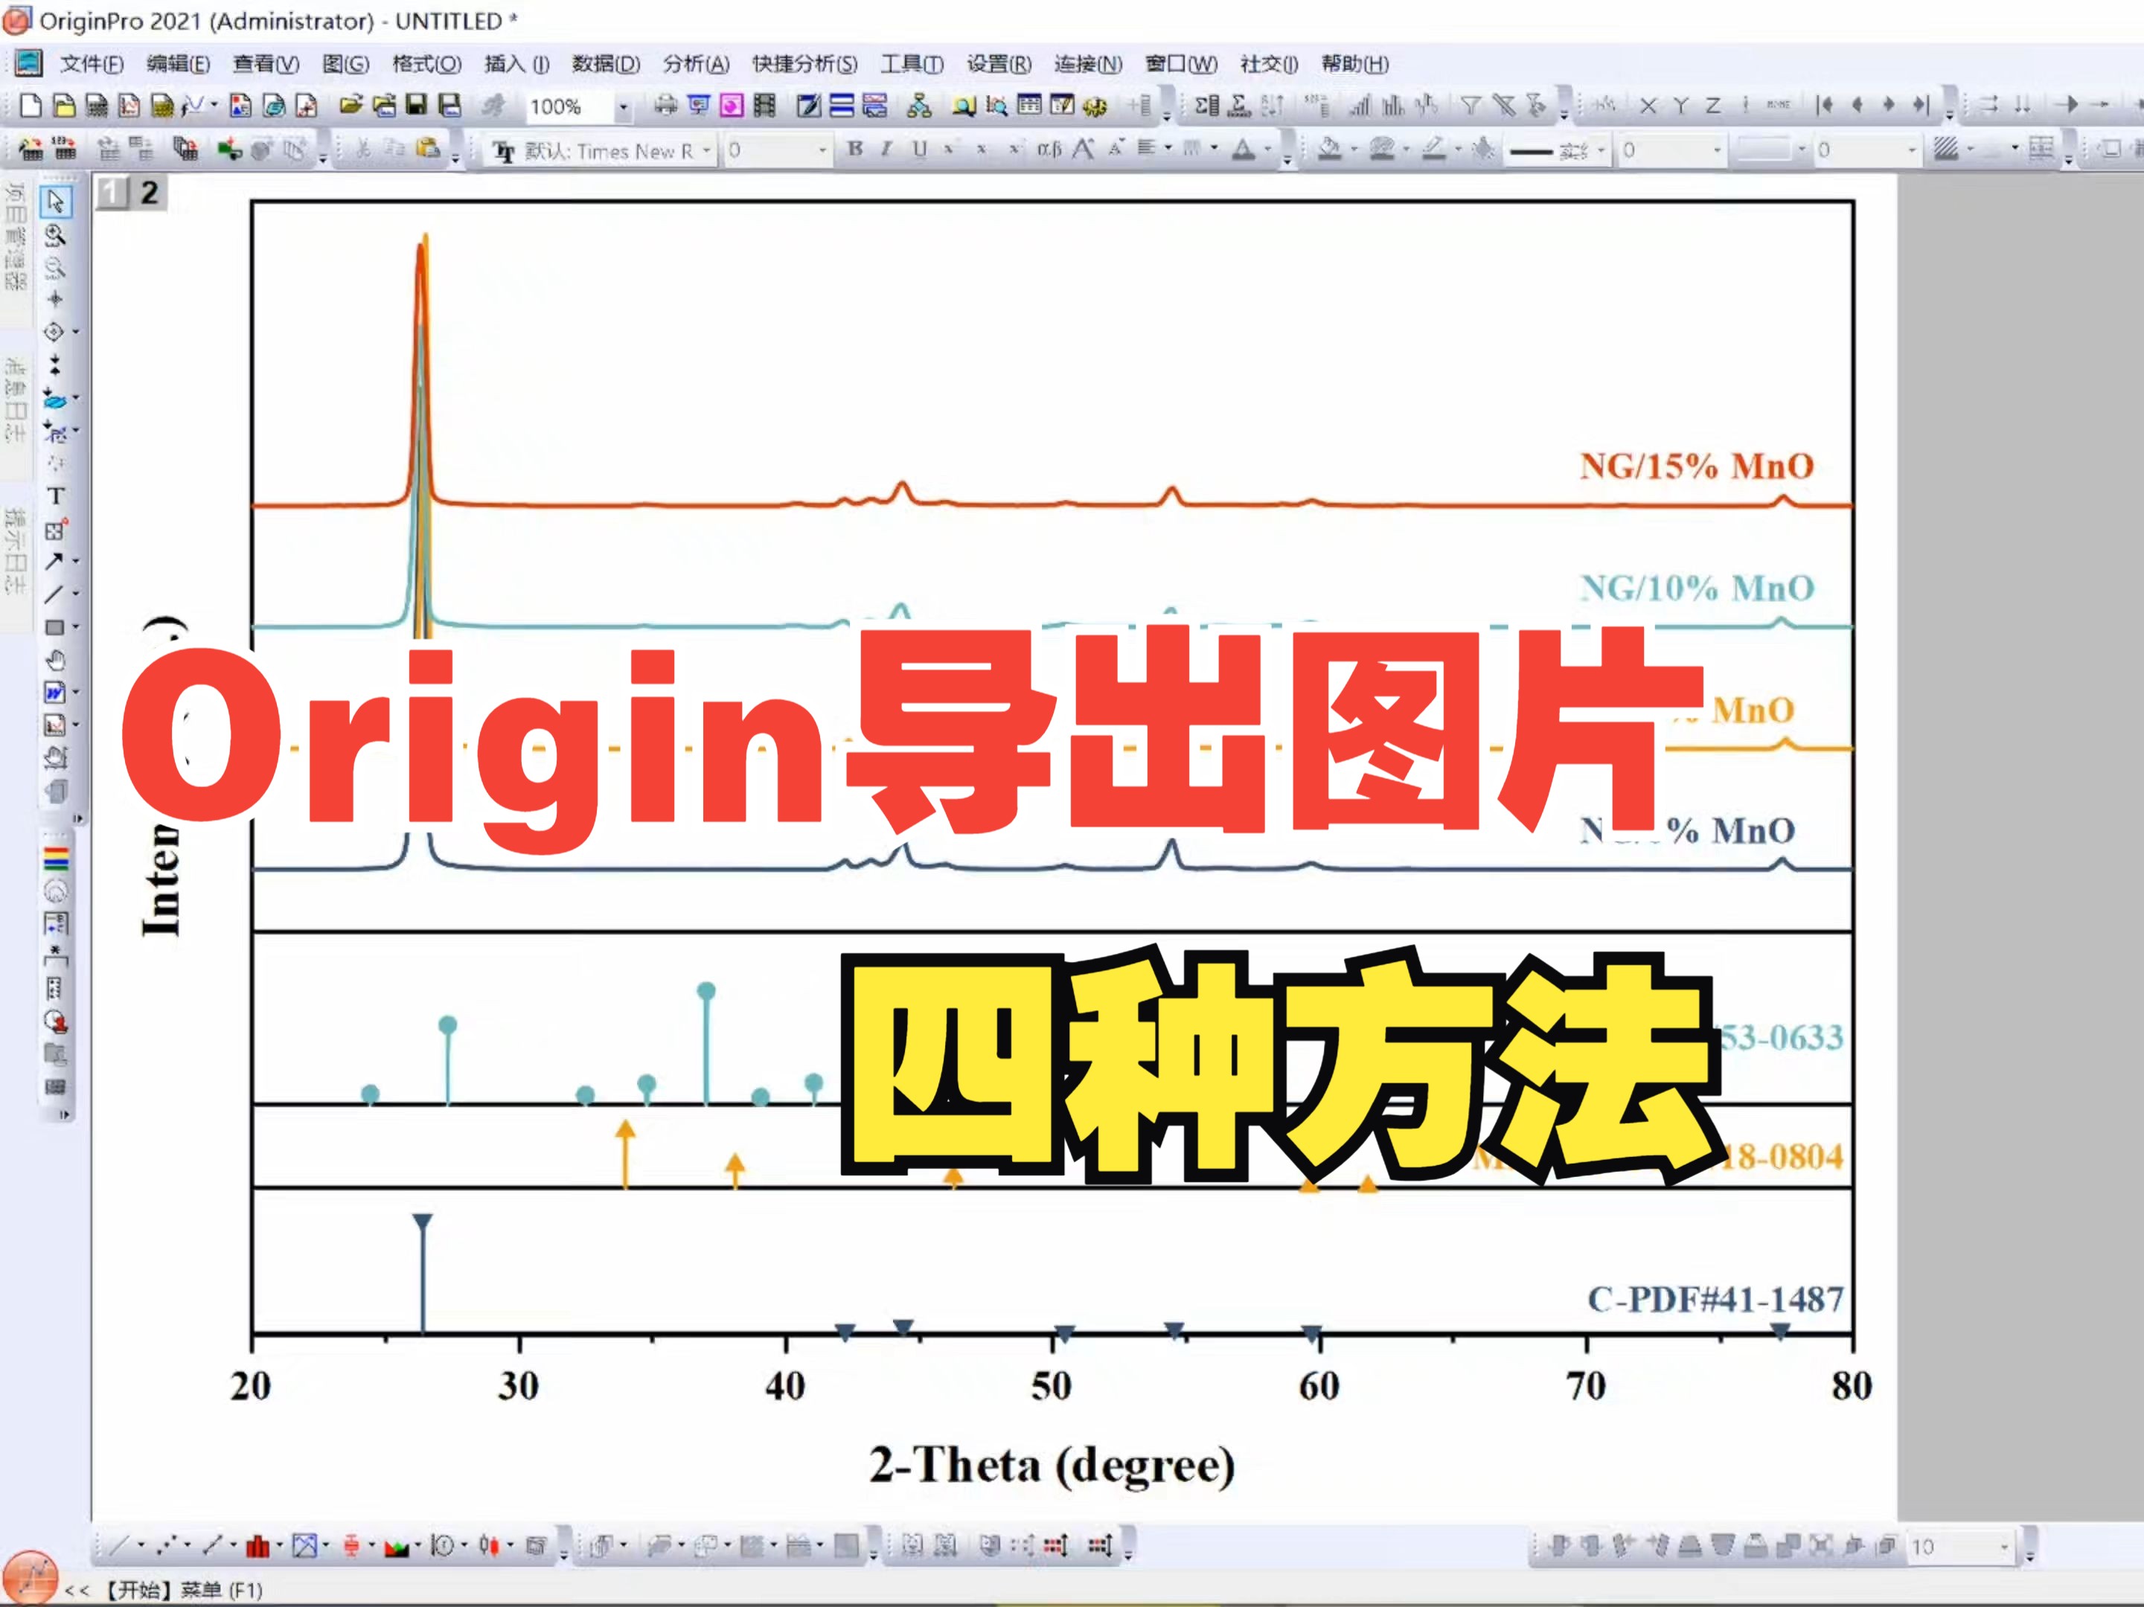Select the Line drawing tool
The image size is (2144, 1607).
(x=54, y=594)
